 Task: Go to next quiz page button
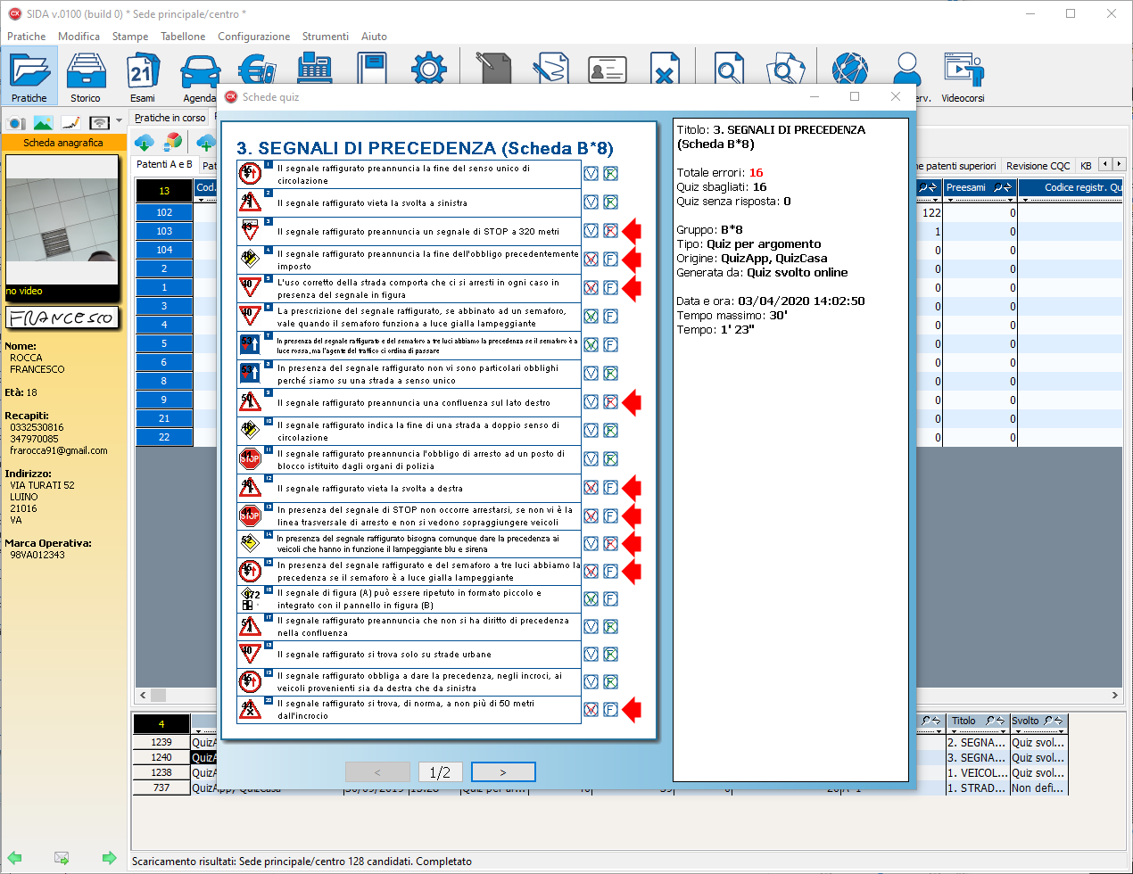[503, 772]
